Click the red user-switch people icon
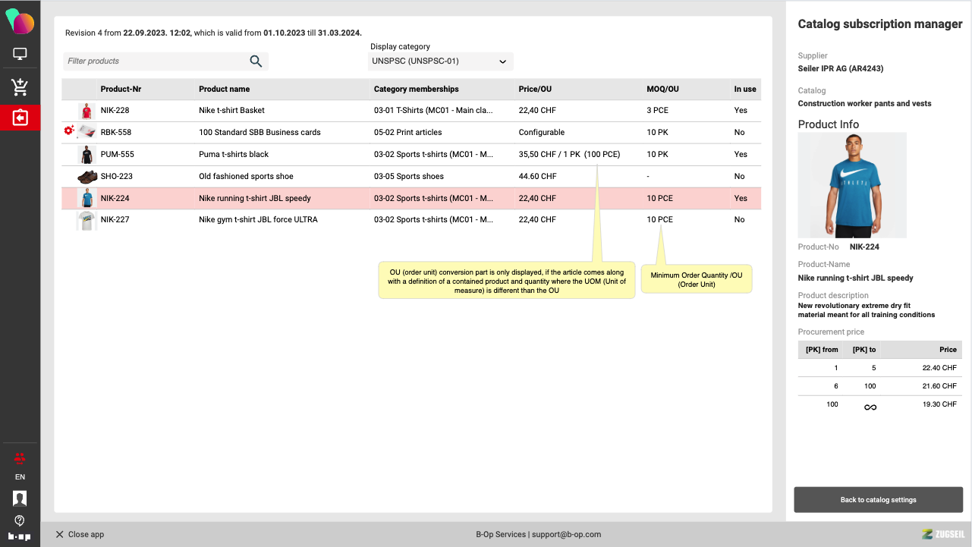This screenshot has height=547, width=972. [20, 457]
